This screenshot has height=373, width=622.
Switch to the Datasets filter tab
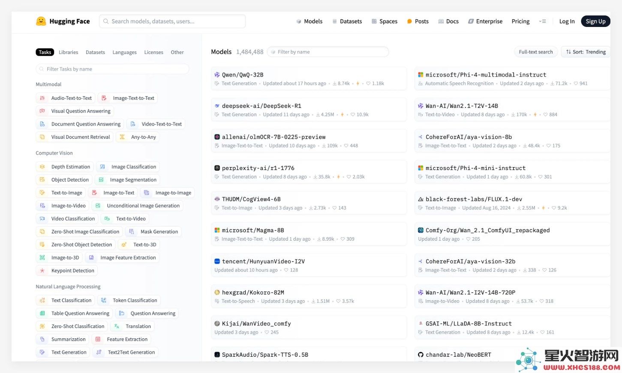95,52
